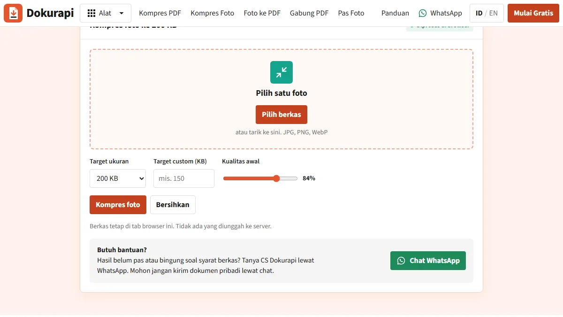Click the 84% quality value
563x317 pixels.
coord(309,178)
